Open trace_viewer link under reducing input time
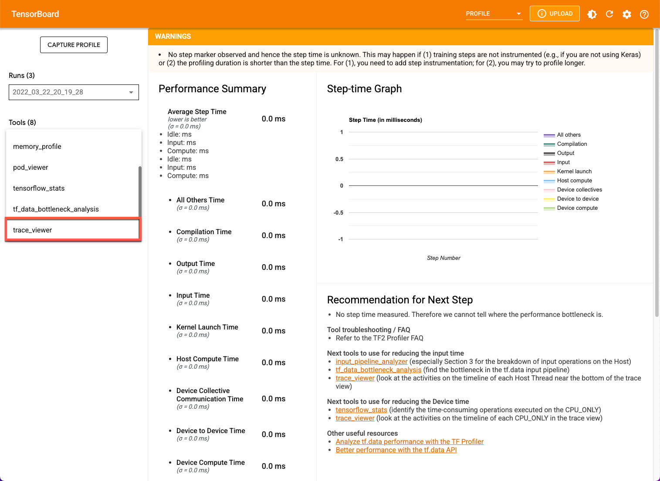Screen dimensions: 660x481 coord(355,378)
